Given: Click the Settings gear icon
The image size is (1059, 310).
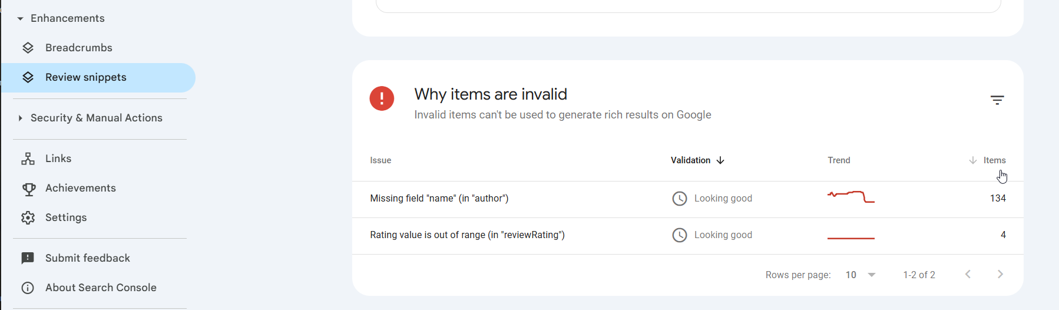Looking at the screenshot, I should 28,217.
